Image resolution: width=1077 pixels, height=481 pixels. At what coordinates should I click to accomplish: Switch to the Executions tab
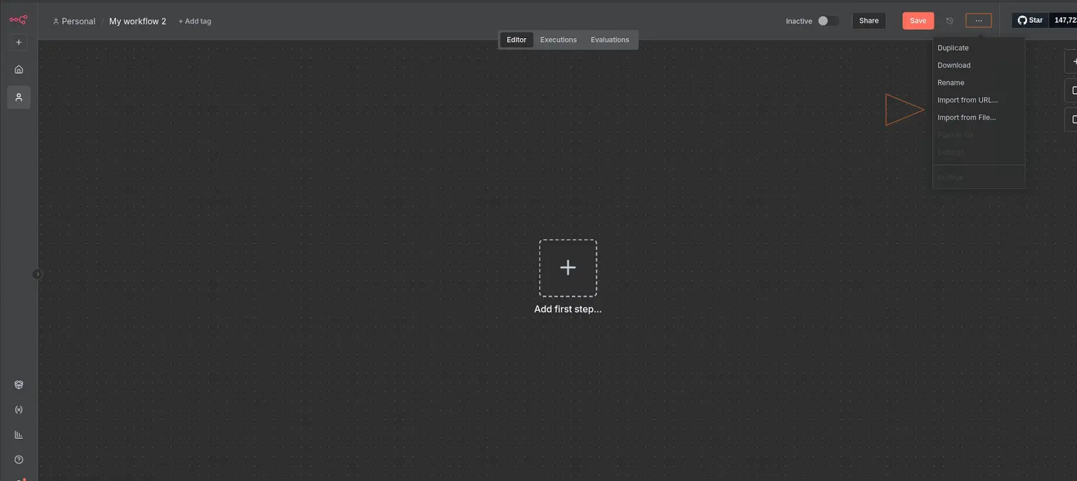pyautogui.click(x=558, y=39)
